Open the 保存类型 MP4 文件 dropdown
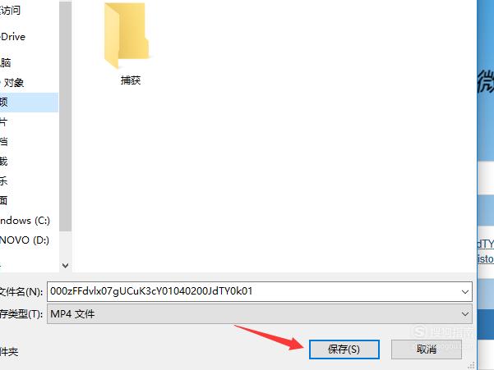494x370 pixels. click(x=260, y=313)
